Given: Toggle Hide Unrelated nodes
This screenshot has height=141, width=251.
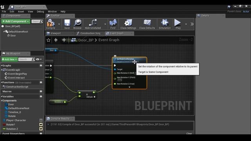Looking at the screenshot, I should (93, 24).
